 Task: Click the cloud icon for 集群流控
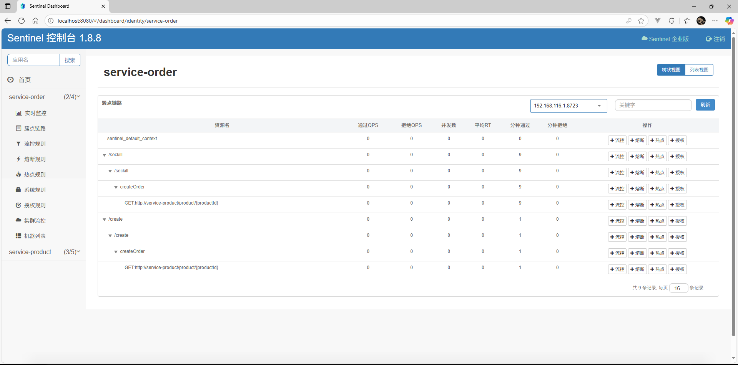click(x=18, y=220)
